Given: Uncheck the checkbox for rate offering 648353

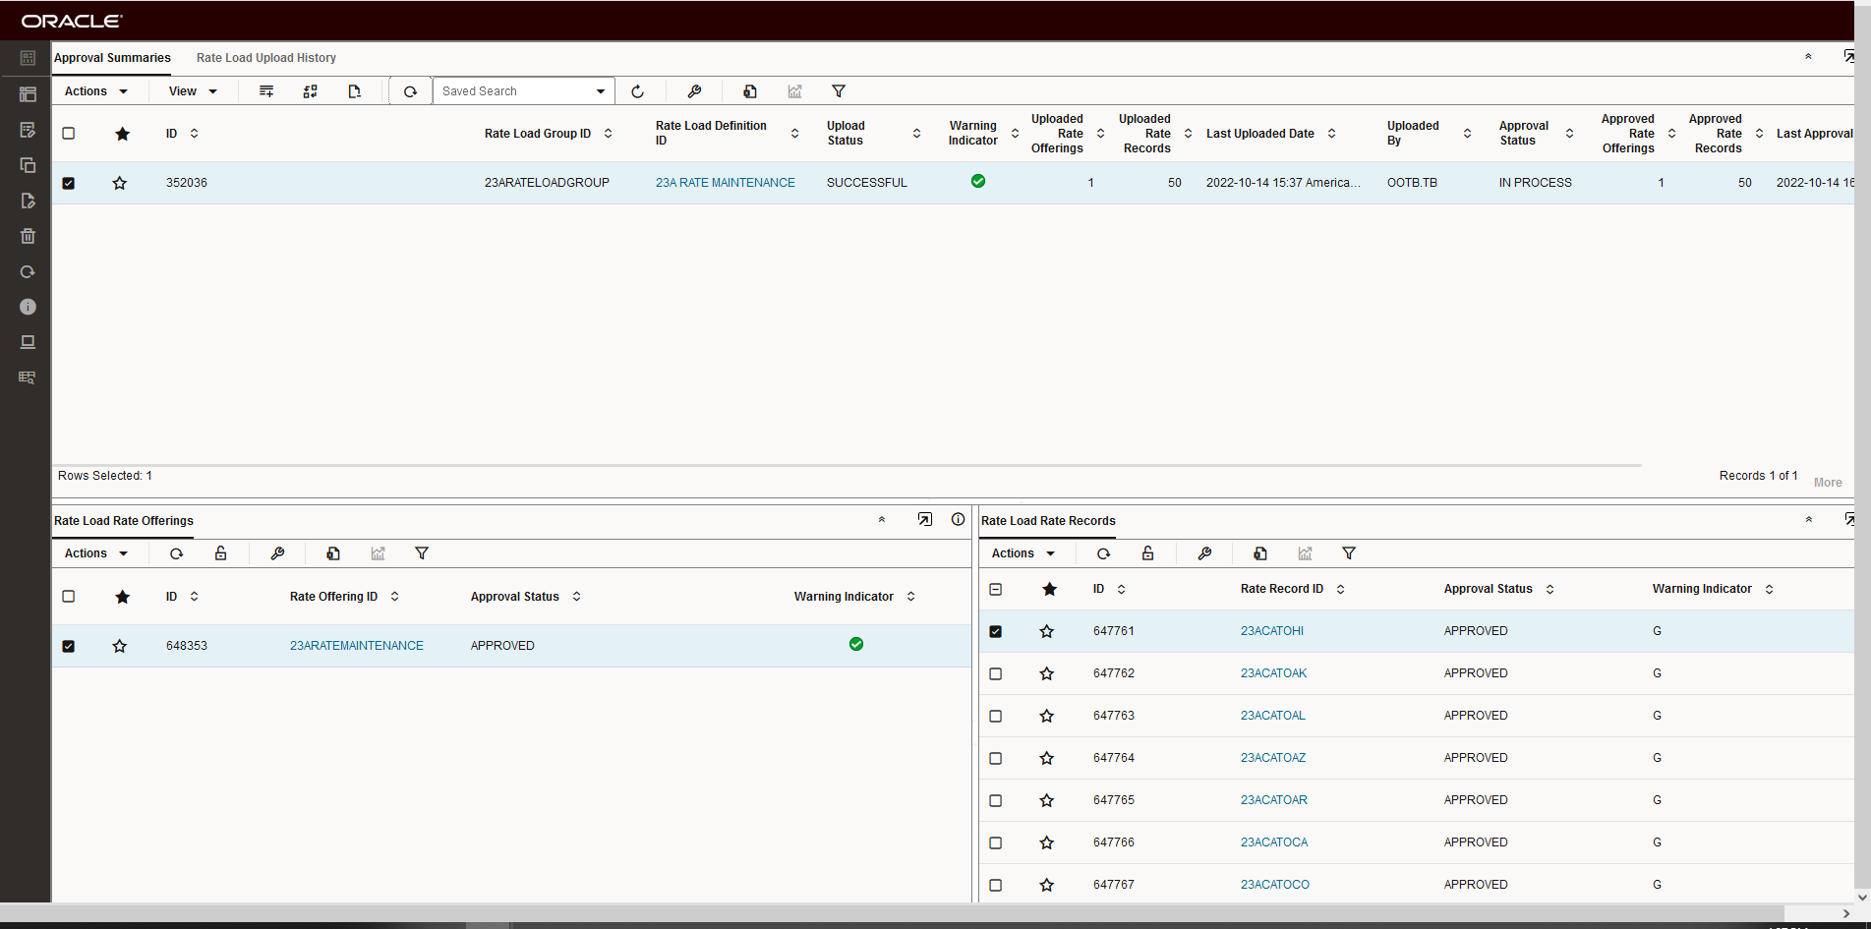Looking at the screenshot, I should coord(69,646).
